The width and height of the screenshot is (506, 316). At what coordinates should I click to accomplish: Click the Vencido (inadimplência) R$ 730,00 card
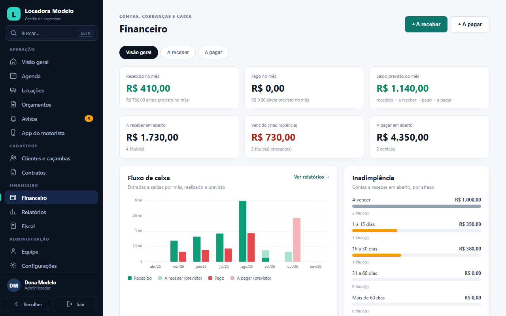(304, 137)
